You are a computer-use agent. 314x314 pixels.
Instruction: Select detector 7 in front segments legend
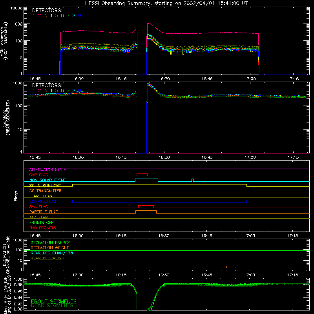(68, 16)
